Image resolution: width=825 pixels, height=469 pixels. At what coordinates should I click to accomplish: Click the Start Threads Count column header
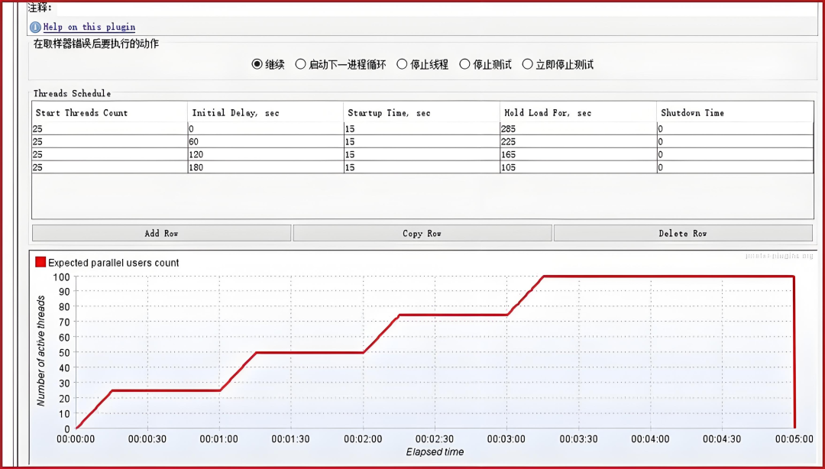(109, 112)
